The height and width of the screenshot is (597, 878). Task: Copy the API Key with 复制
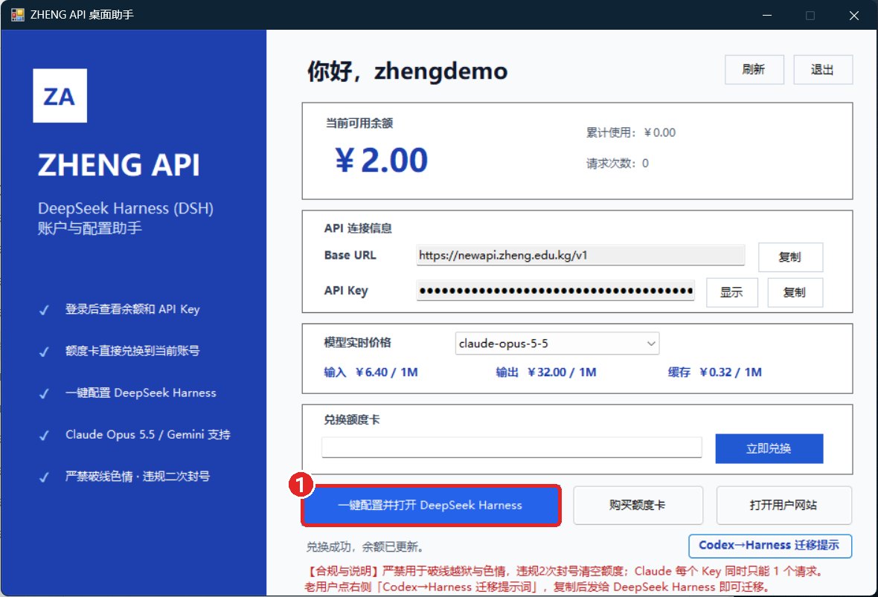(x=795, y=292)
